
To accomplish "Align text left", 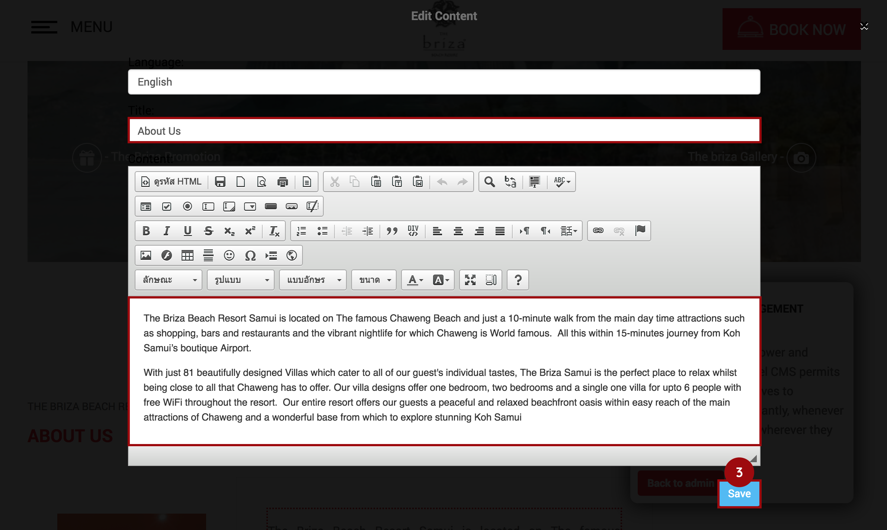I will pos(437,231).
